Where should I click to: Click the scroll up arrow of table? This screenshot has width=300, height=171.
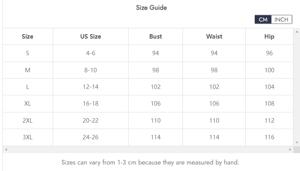tap(297, 32)
